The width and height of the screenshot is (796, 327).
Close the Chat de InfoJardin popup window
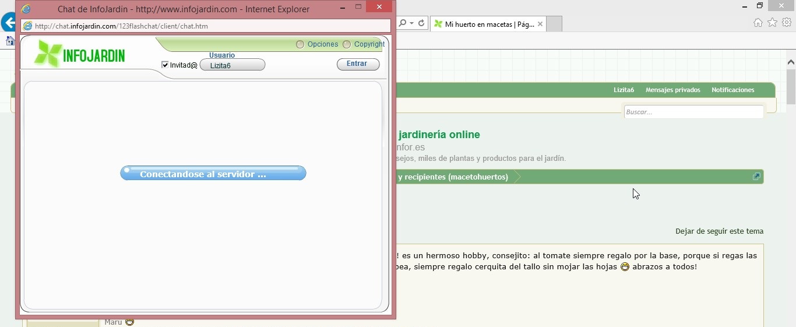(x=380, y=8)
